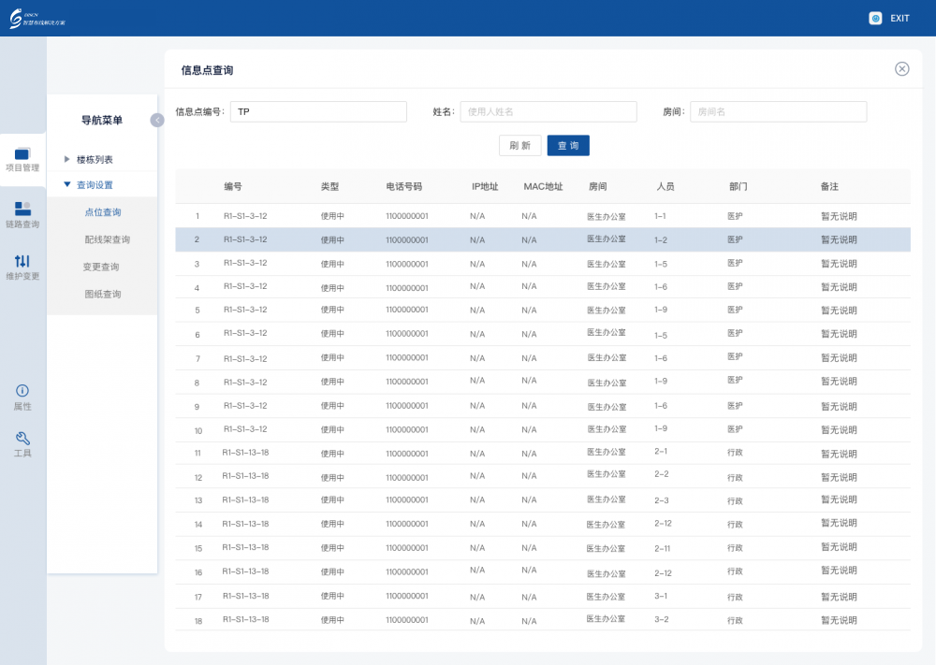Click the 电话号码 column header
The image size is (936, 665).
(404, 187)
